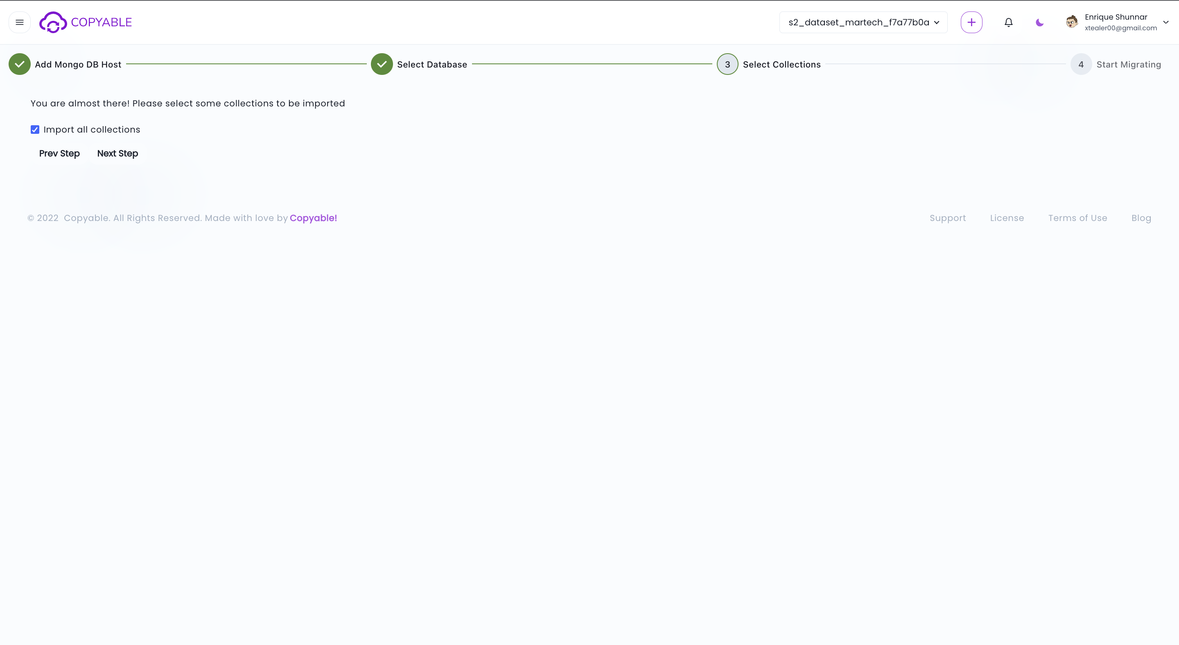Follow the Copyable! footer link
The width and height of the screenshot is (1179, 645).
[x=313, y=218]
